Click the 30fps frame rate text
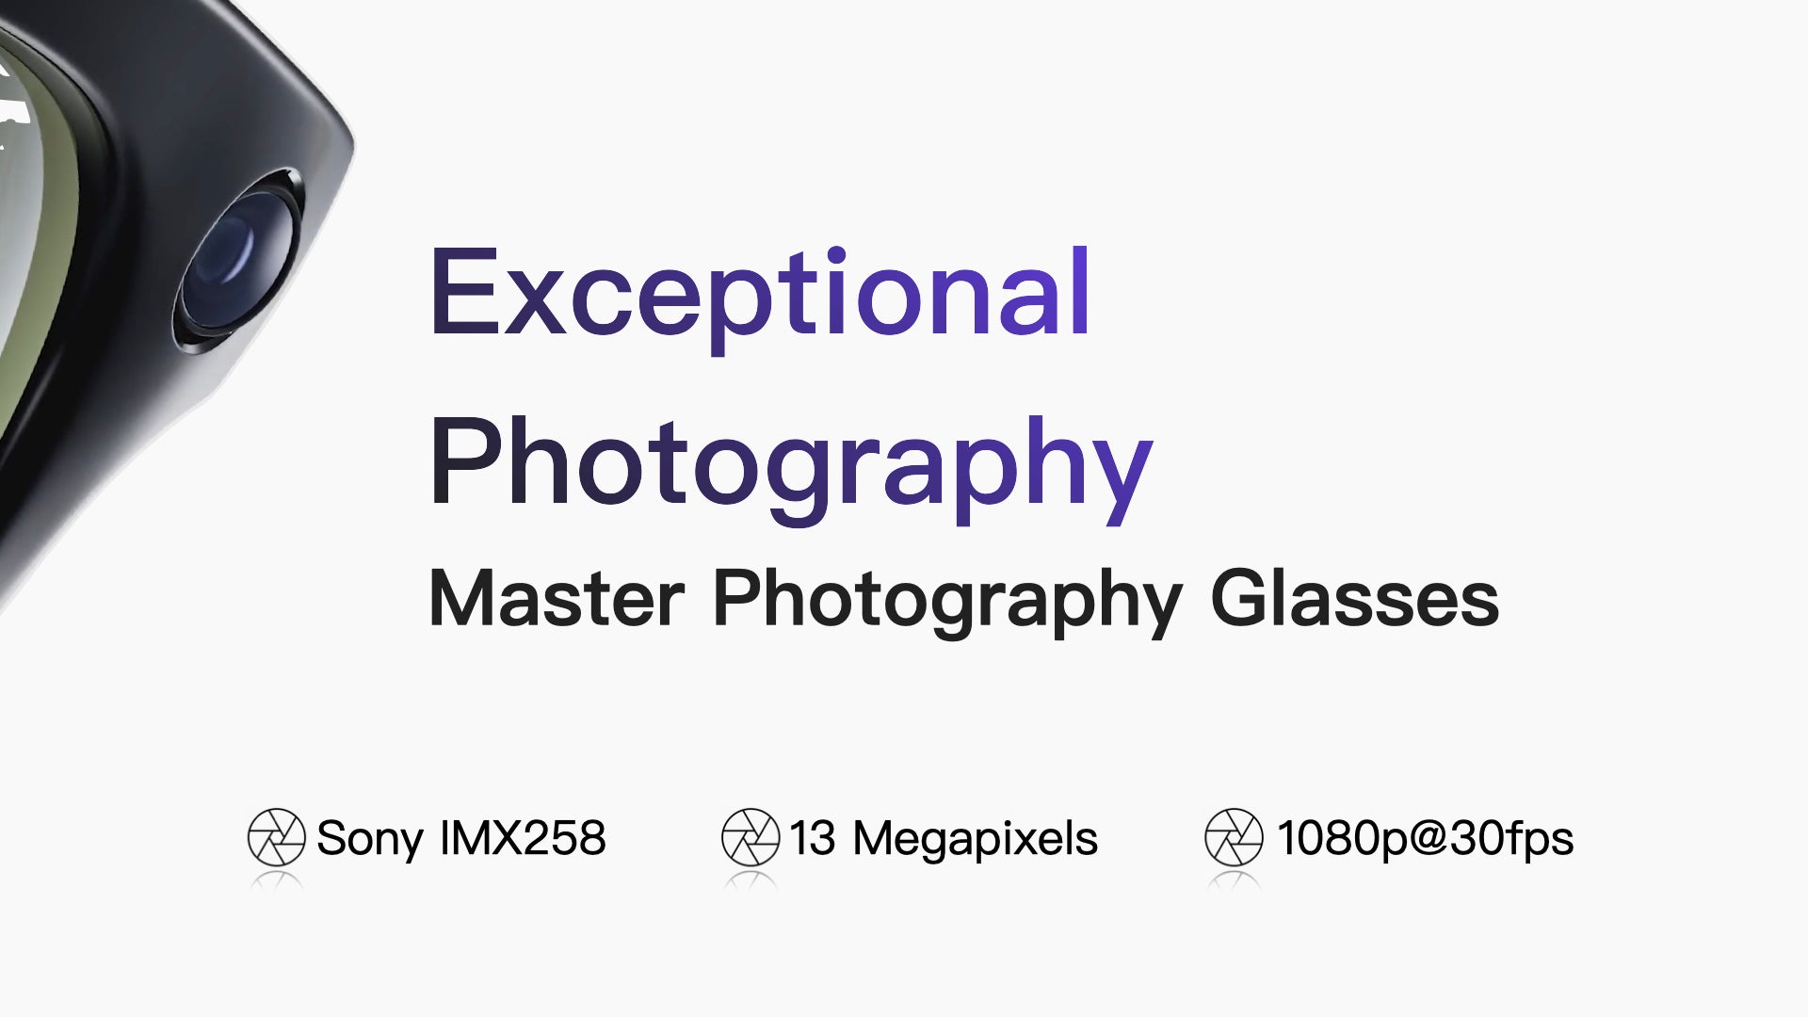1808x1017 pixels. click(1512, 837)
